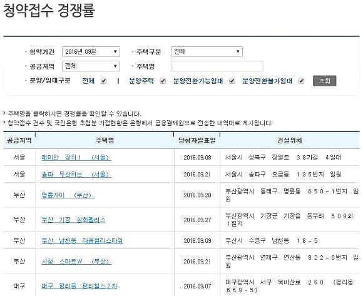
Task: Open the 부산 남천동 라움펠리스타워 link
Action: point(82,241)
